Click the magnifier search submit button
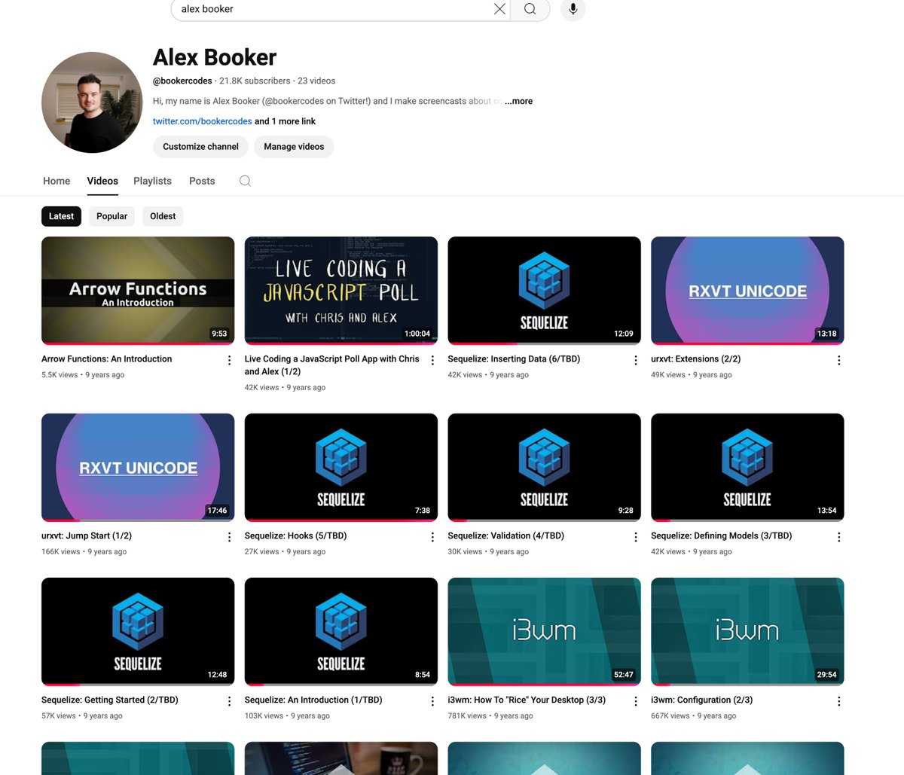Image resolution: width=904 pixels, height=775 pixels. pos(530,9)
